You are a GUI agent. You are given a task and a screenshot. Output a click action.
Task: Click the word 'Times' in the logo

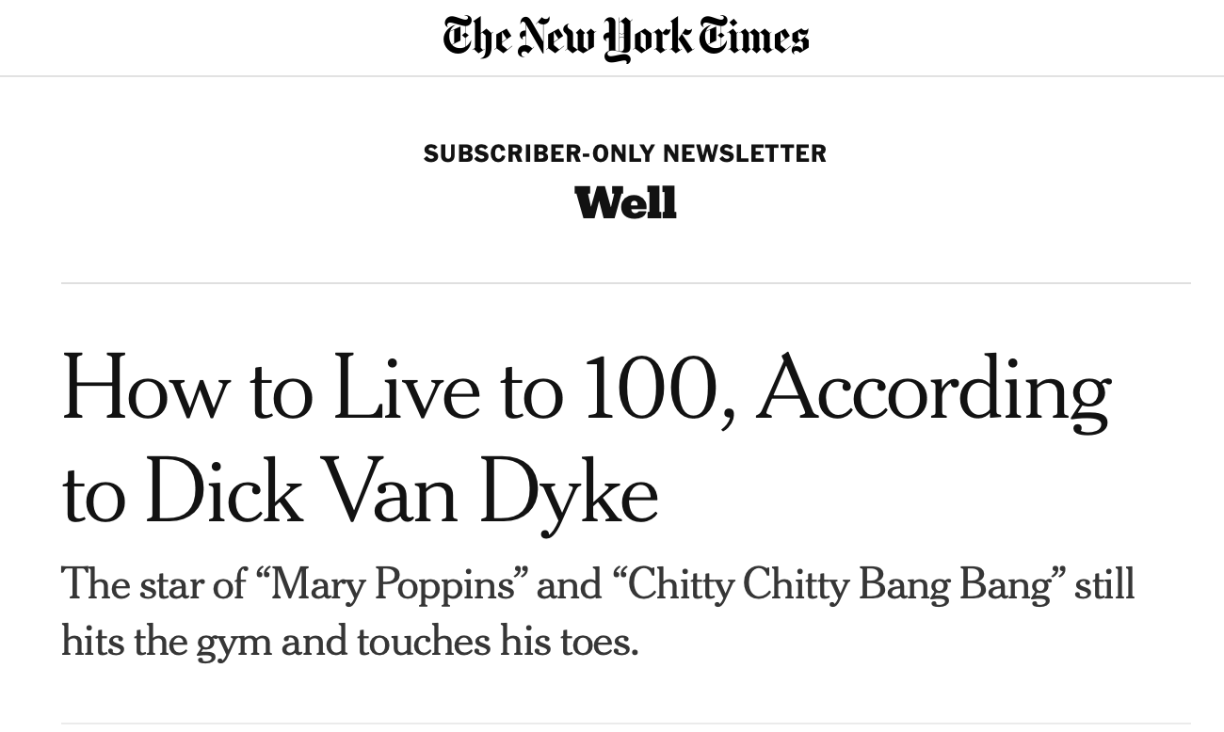[x=763, y=39]
